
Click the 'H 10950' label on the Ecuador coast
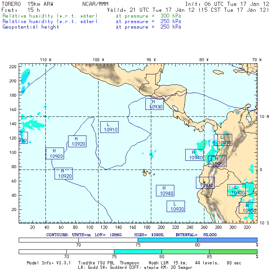[217, 161]
